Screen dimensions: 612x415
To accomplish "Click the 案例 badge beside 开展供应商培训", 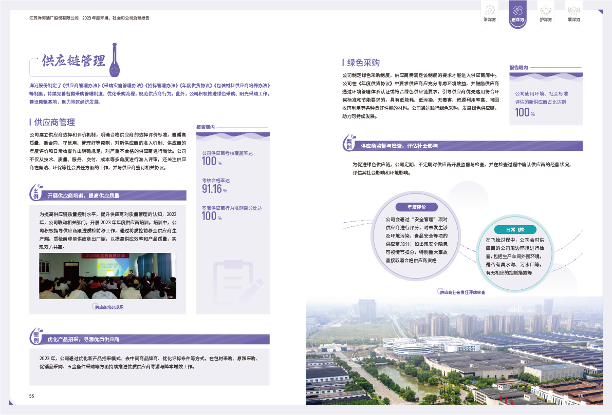I will 36,193.
